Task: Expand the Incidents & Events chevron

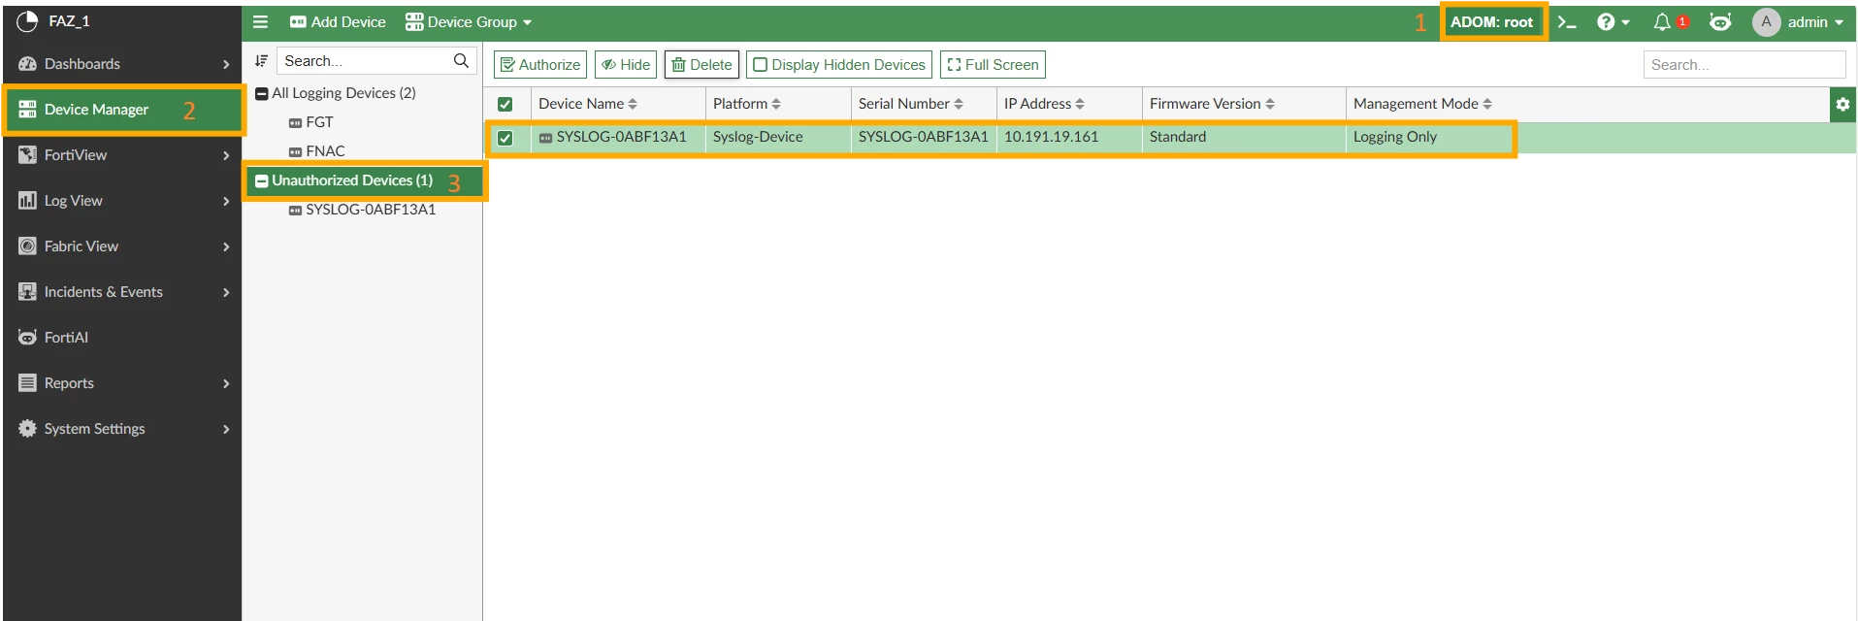Action: (x=226, y=292)
